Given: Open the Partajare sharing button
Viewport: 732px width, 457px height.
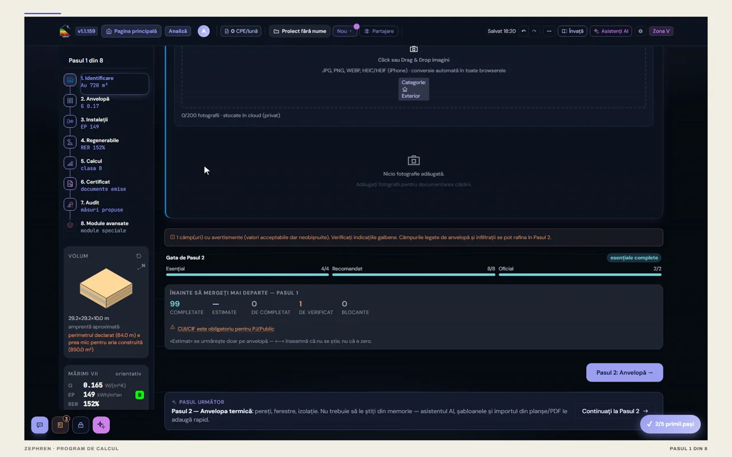Looking at the screenshot, I should click(379, 31).
